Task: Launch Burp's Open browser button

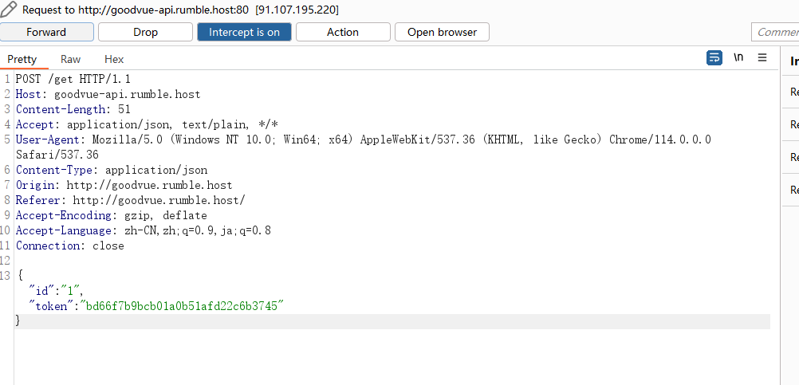Action: tap(442, 32)
